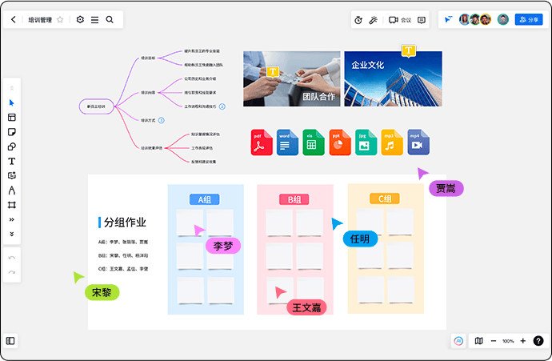Select the 企业文化 image
Image resolution: width=552 pixels, height=361 pixels.
[x=393, y=79]
